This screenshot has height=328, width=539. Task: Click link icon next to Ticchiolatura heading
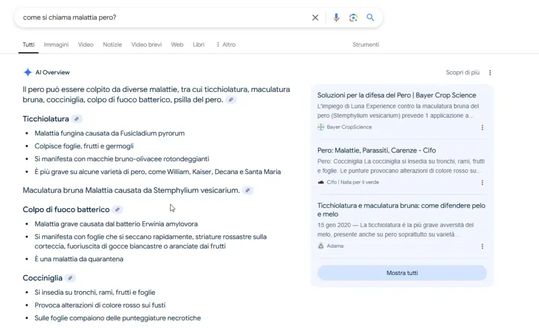click(77, 119)
